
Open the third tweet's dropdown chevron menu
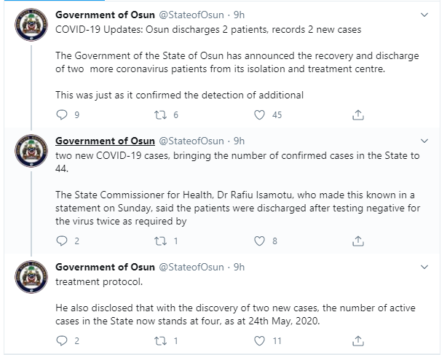coord(424,267)
